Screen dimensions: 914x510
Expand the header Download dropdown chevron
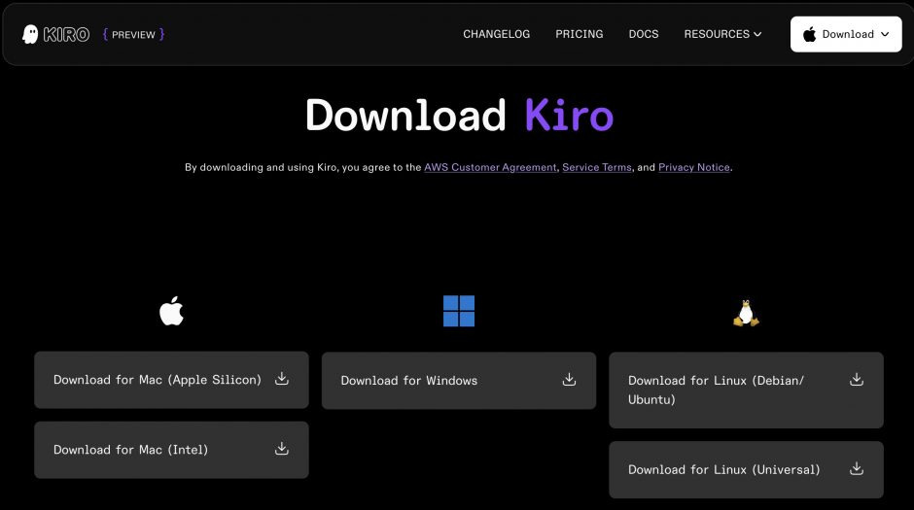[885, 34]
